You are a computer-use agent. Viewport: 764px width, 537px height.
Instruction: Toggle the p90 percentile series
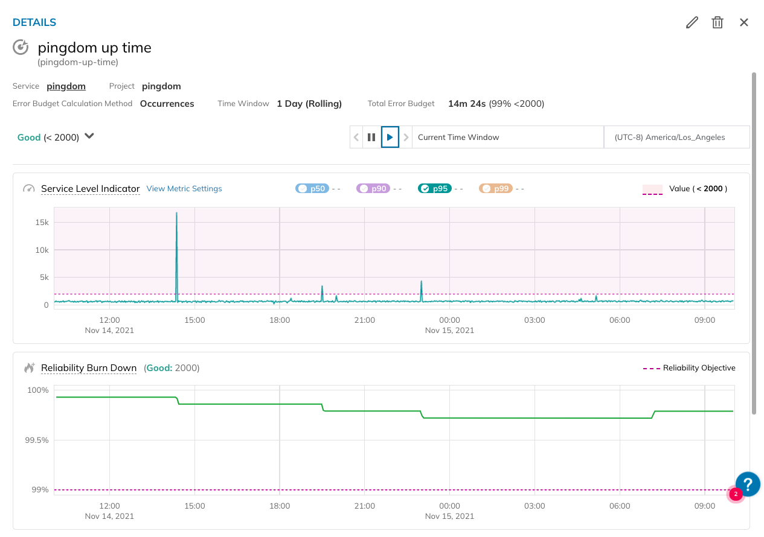[373, 189]
